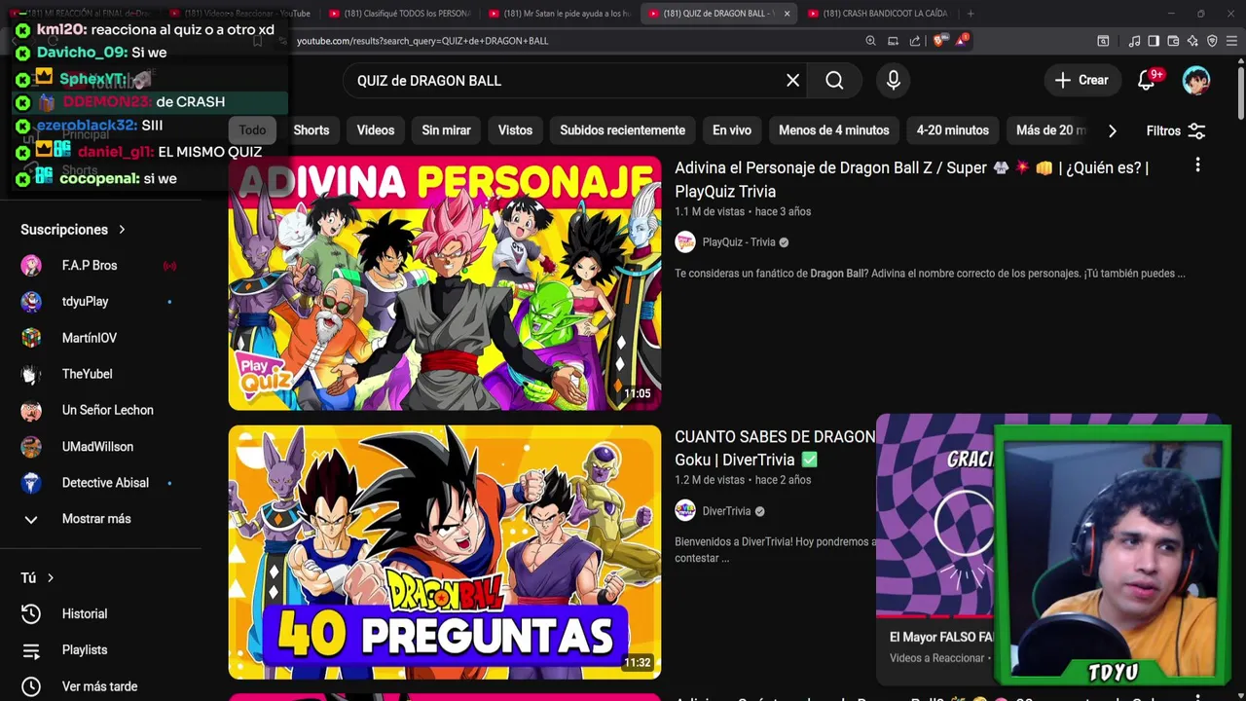Expand the Tú section arrow
1246x701 pixels.
pyautogui.click(x=51, y=578)
